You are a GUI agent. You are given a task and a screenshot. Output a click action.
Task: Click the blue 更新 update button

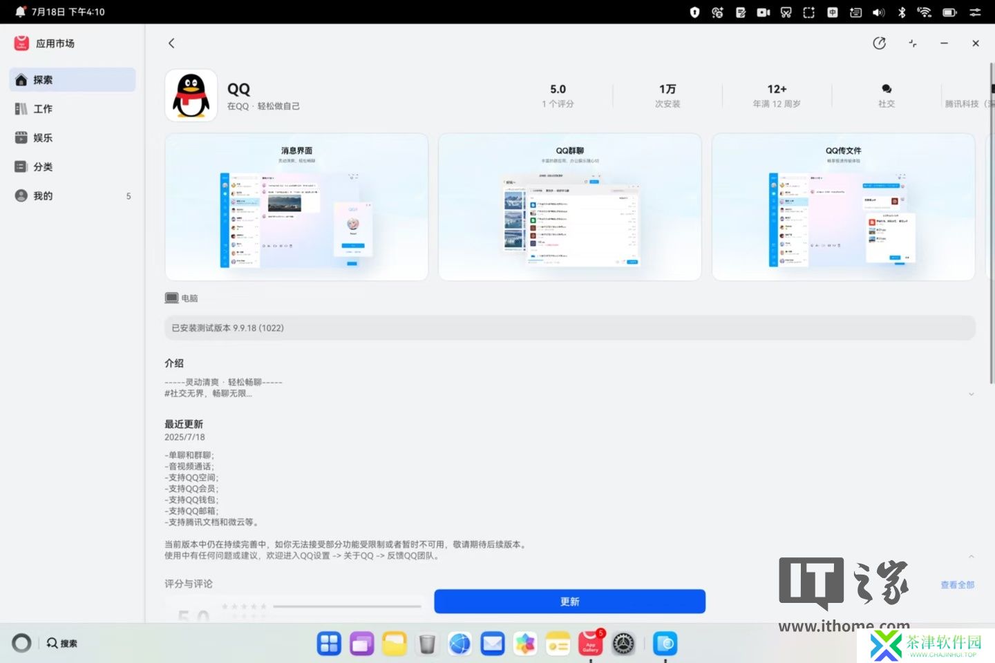tap(570, 601)
